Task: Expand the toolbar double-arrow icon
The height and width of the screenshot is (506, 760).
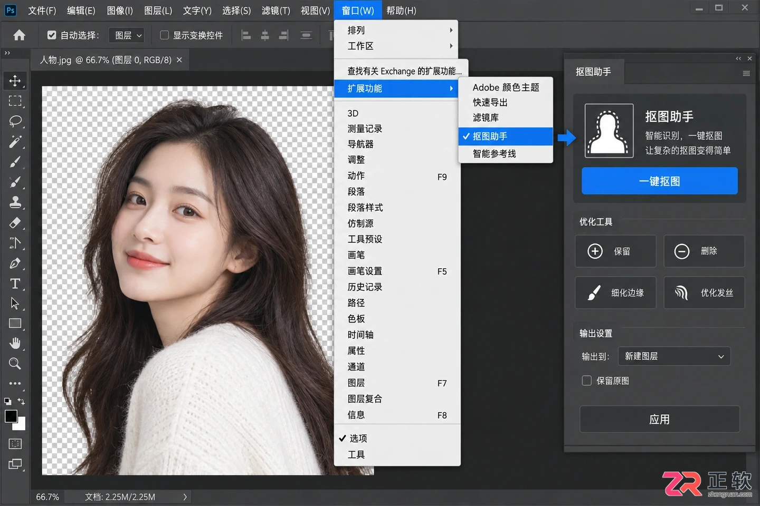Action: click(7, 53)
